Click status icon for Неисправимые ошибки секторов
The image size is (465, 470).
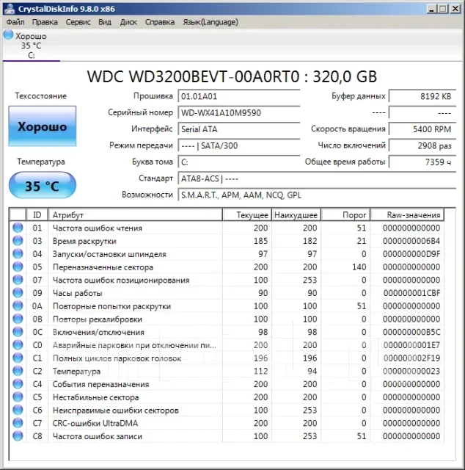tap(18, 410)
